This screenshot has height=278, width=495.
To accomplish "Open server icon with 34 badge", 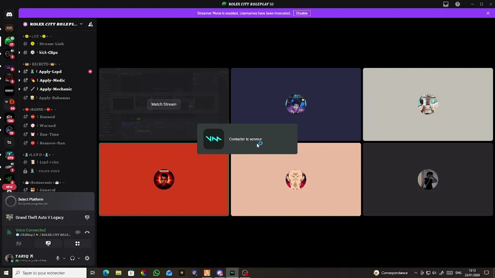I will tap(9, 103).
